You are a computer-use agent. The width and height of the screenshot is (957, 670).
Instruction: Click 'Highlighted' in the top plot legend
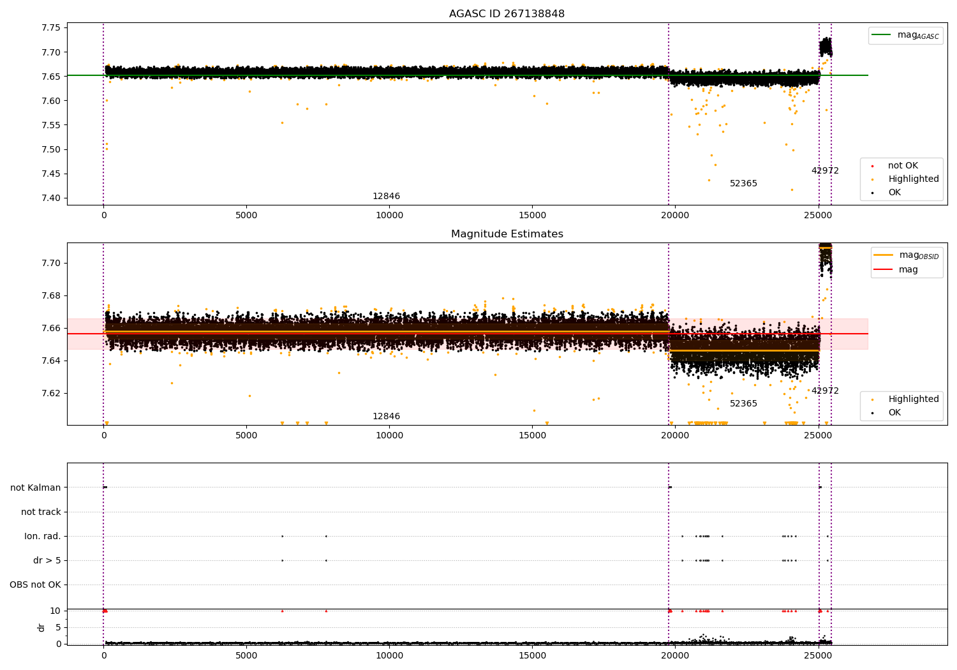(914, 179)
